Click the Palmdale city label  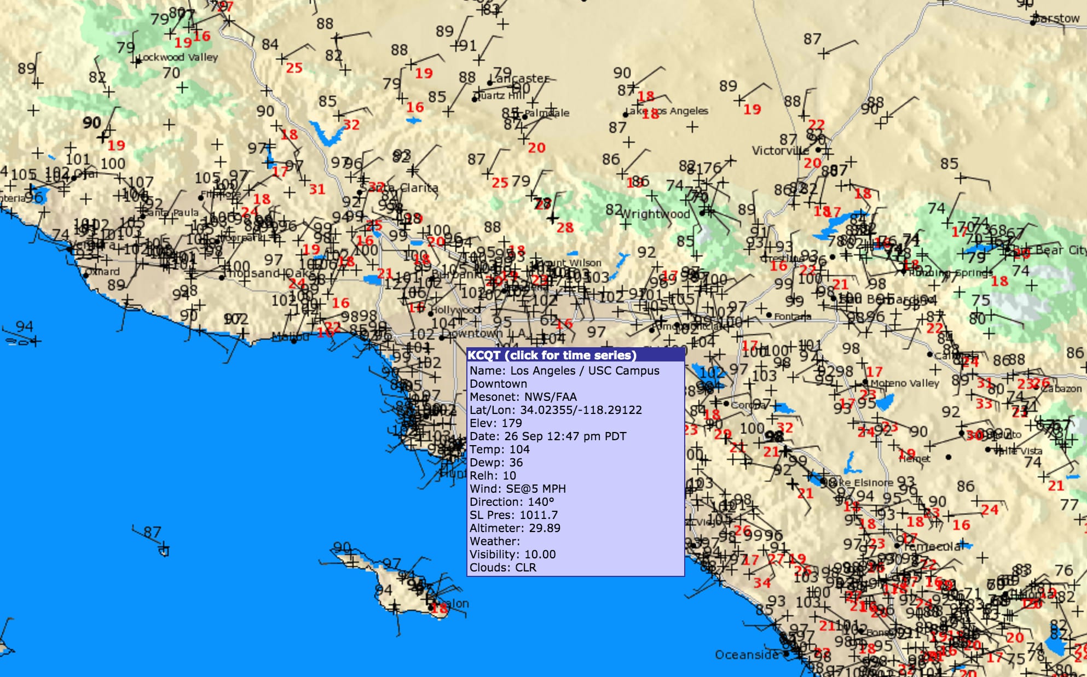click(547, 113)
